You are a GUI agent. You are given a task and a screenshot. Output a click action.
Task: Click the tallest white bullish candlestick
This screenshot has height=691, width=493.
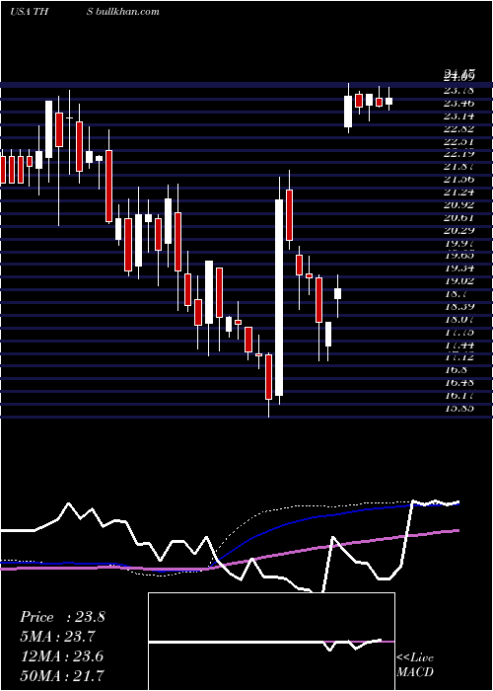pyautogui.click(x=279, y=297)
